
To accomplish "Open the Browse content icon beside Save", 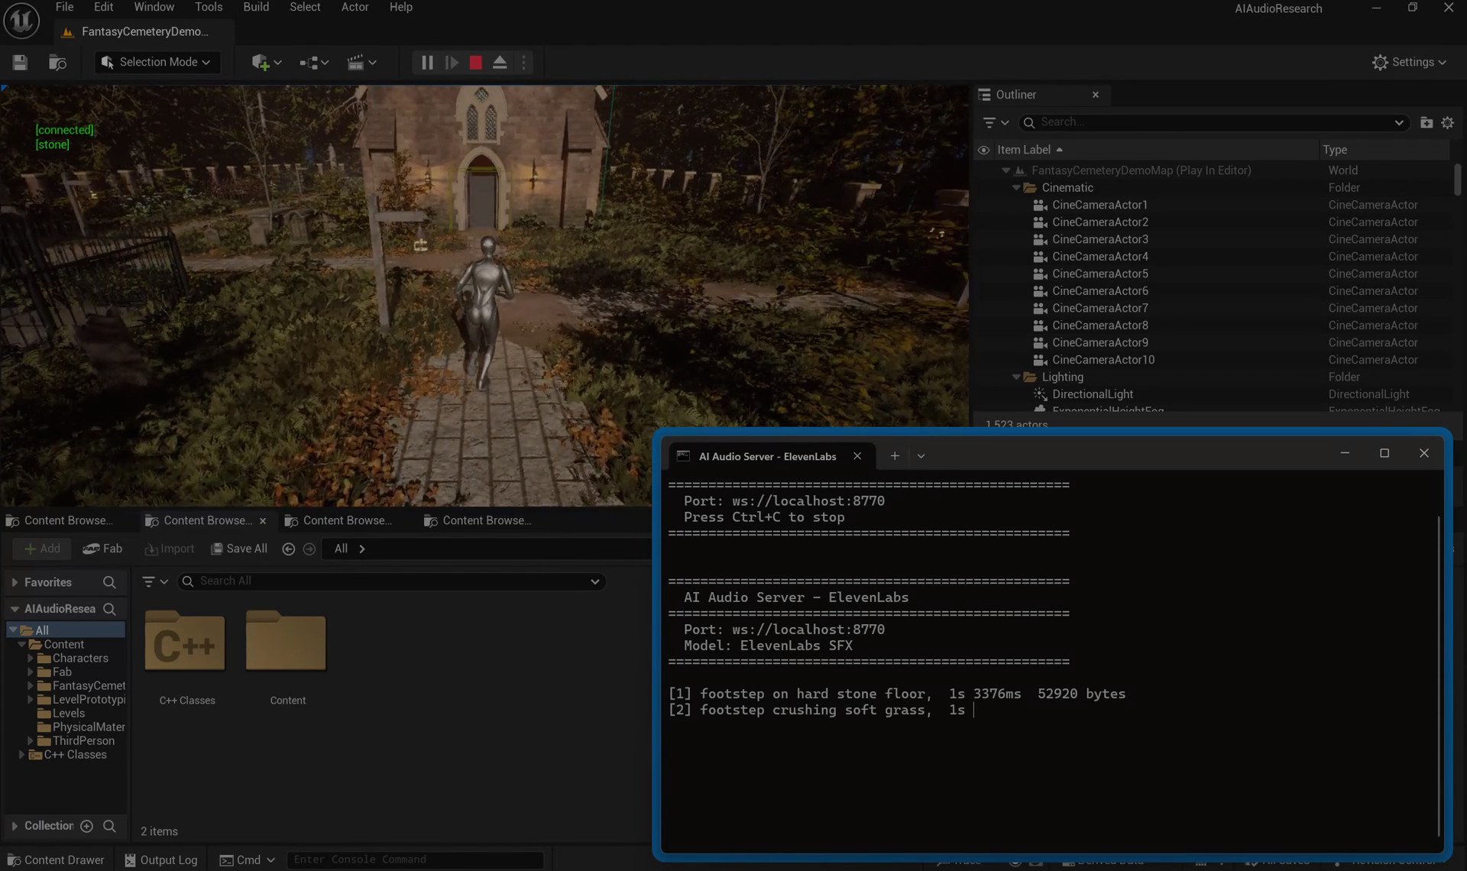I will pos(57,63).
